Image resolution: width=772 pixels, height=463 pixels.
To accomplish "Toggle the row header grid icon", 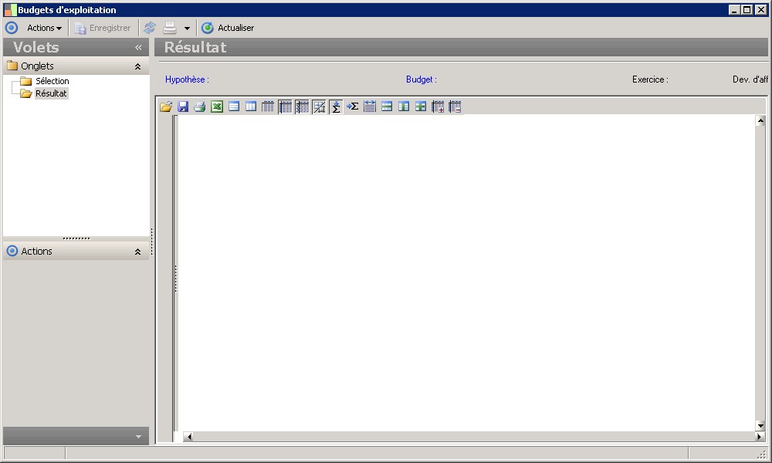I will click(285, 106).
